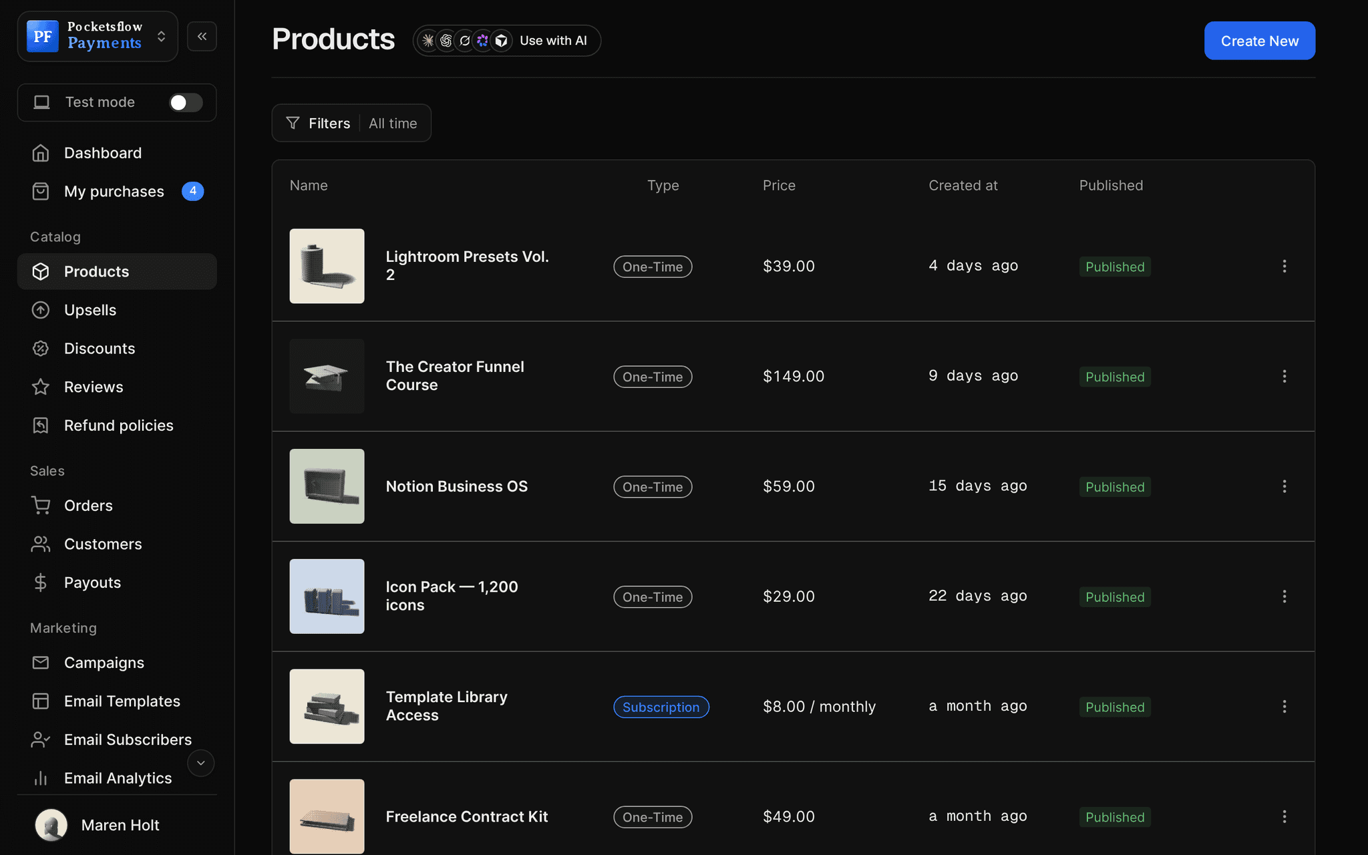Click the Subscription type badge
The width and height of the screenshot is (1368, 855).
(661, 707)
